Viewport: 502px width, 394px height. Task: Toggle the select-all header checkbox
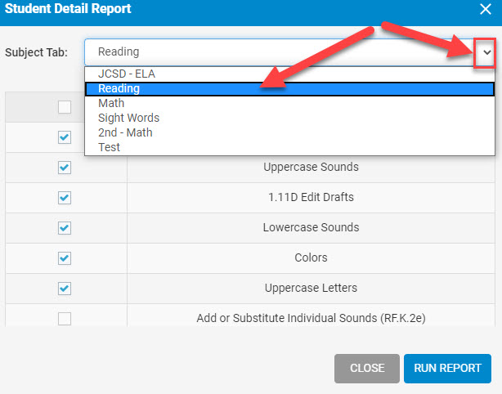point(65,107)
